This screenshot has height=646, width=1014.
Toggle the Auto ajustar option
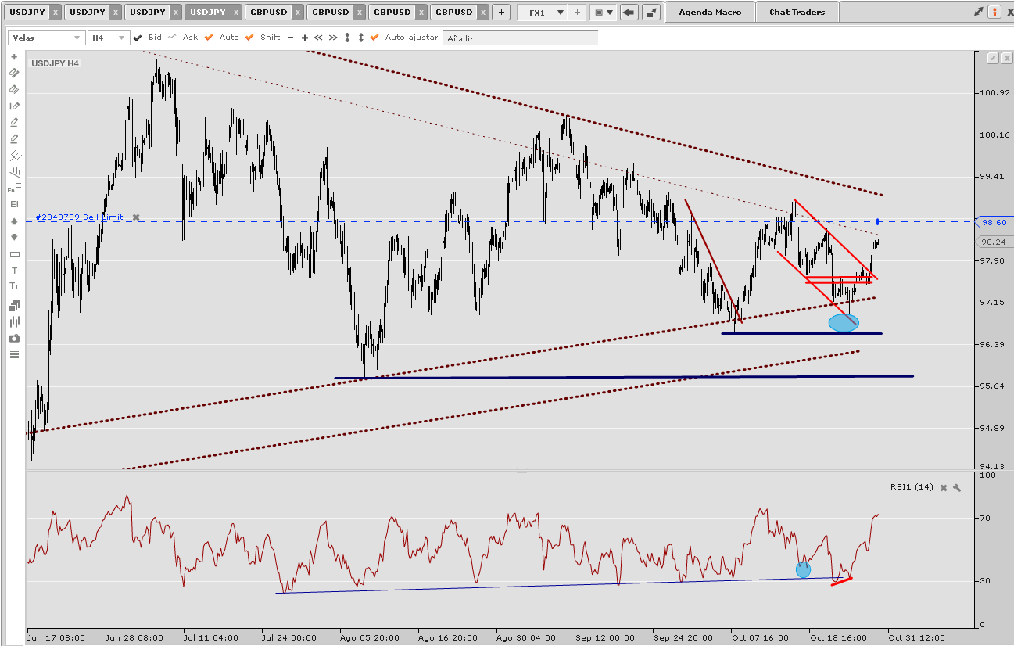pos(374,38)
